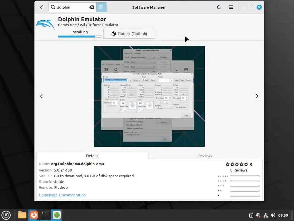Click the loading spinner icon
The image size is (294, 221).
(219, 7)
